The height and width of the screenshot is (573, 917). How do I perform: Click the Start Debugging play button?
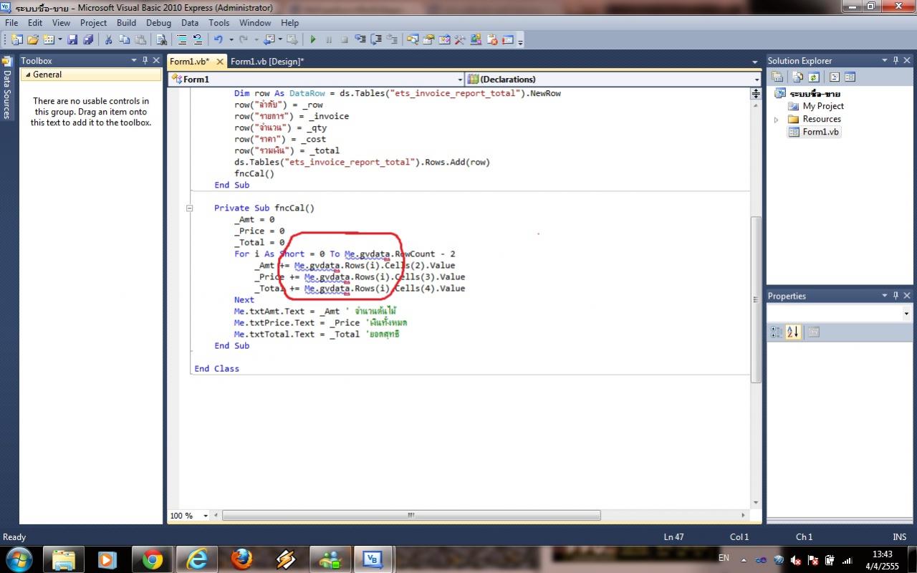313,40
